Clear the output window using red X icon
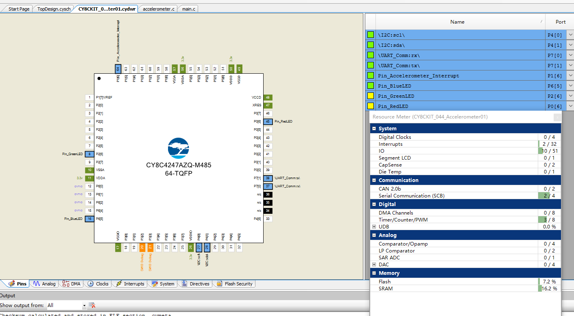Screen dimensions: 574x316 (92, 305)
